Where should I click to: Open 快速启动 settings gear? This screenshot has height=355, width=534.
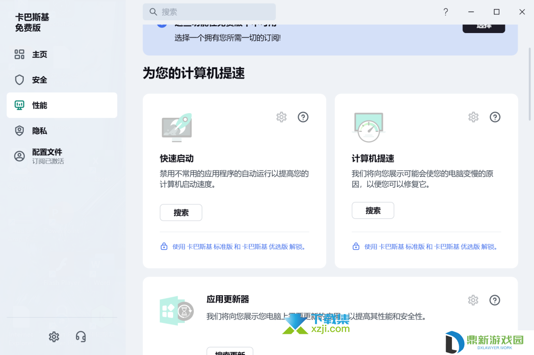coord(281,117)
